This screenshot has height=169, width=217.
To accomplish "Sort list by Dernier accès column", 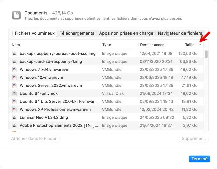I will [x=152, y=45].
